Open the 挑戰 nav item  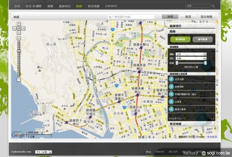50,6
